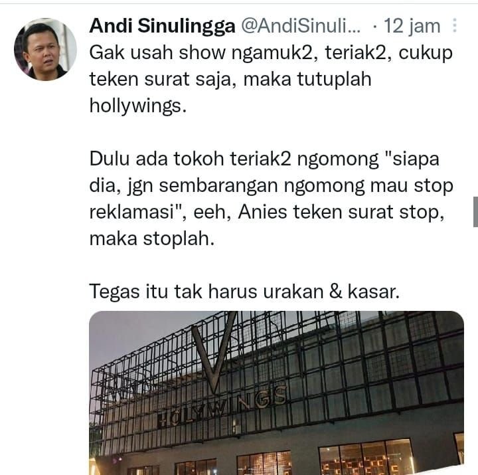Click the sentence Tegas itu tak harus urakan
478x475 pixels.
pyautogui.click(x=244, y=292)
